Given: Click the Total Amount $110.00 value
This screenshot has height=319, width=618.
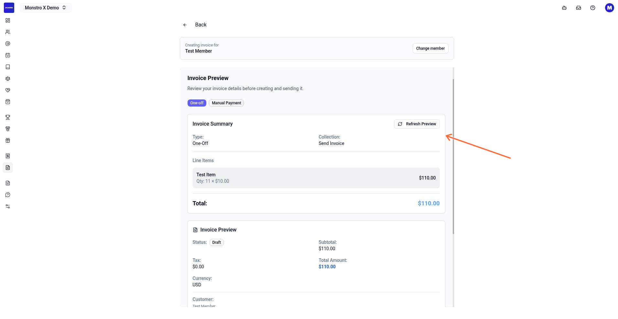Looking at the screenshot, I should tap(327, 267).
